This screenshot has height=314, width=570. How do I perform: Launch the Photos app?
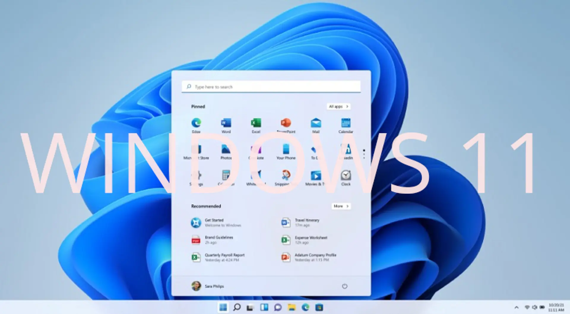226,152
